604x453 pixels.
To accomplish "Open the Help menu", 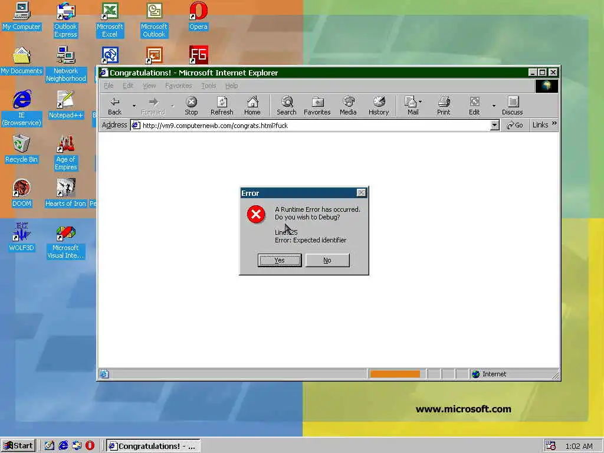I will pos(231,86).
